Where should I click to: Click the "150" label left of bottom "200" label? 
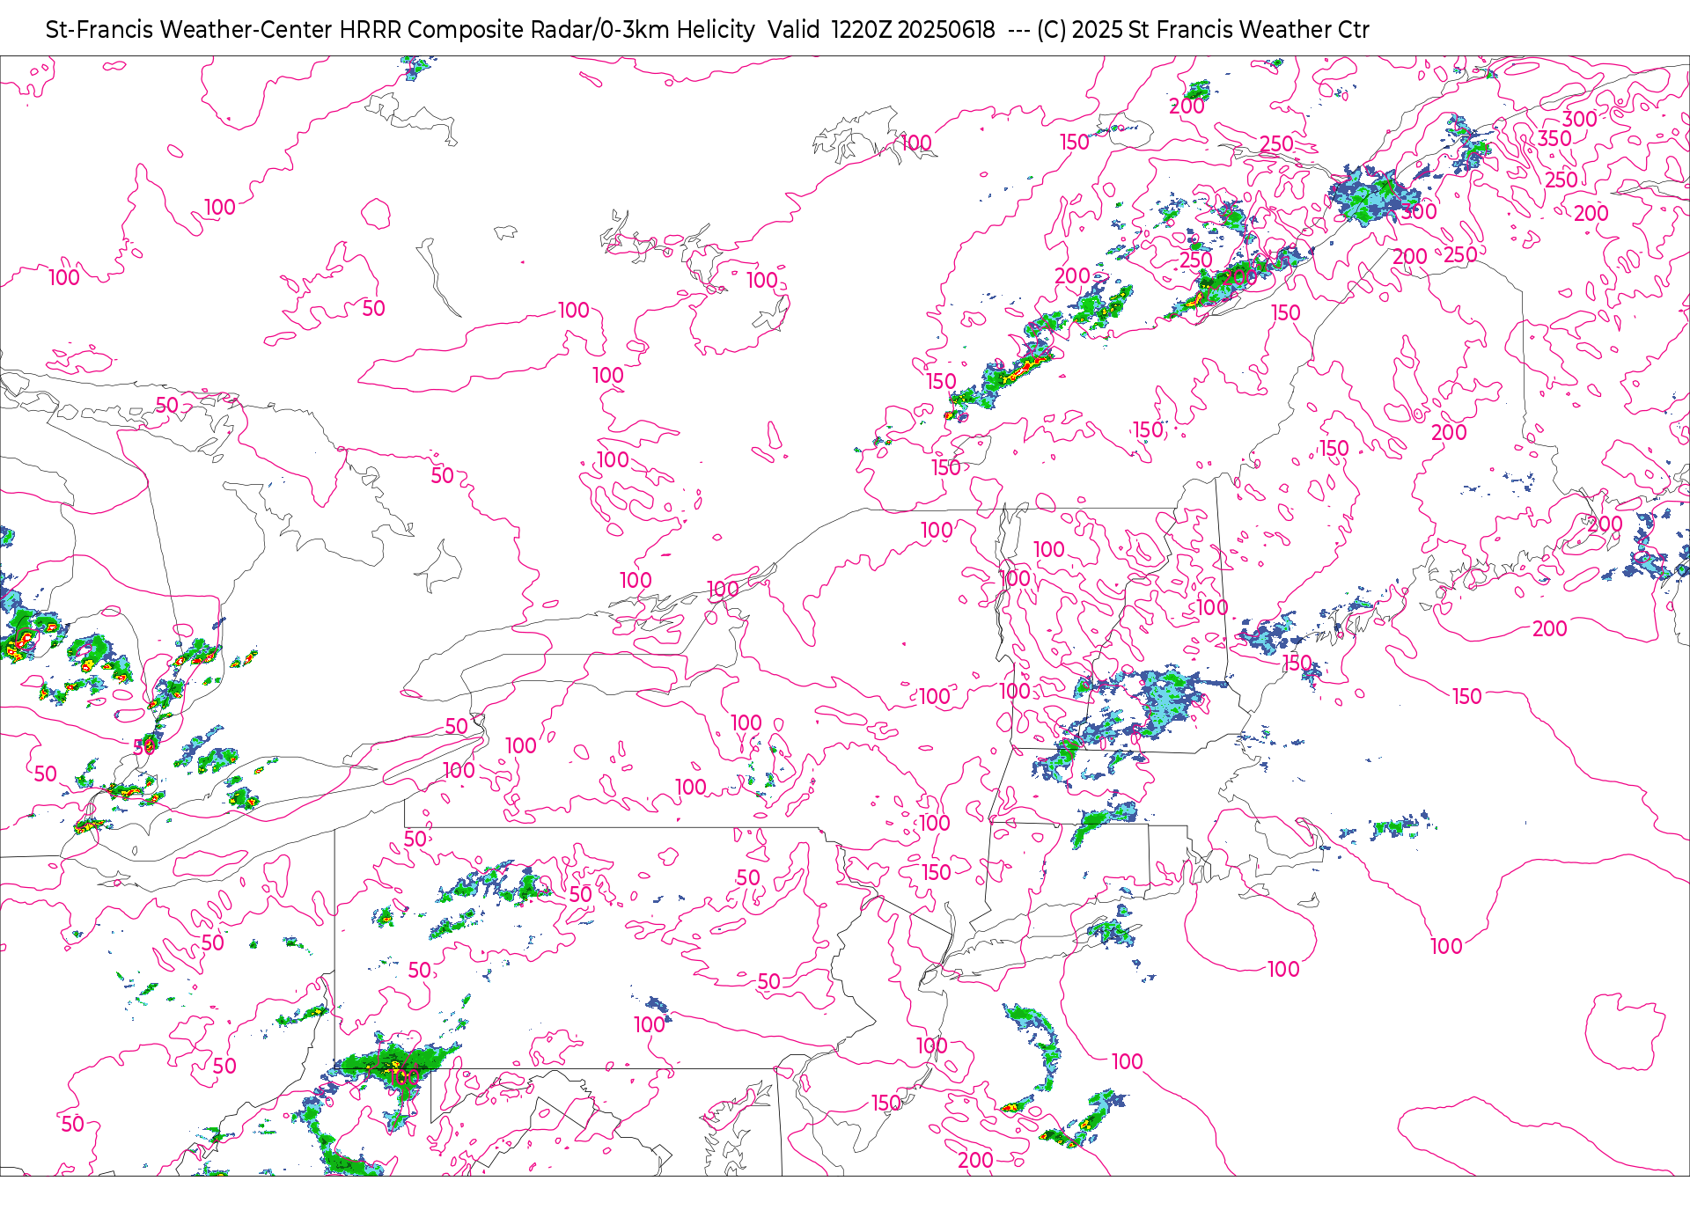[x=886, y=1103]
